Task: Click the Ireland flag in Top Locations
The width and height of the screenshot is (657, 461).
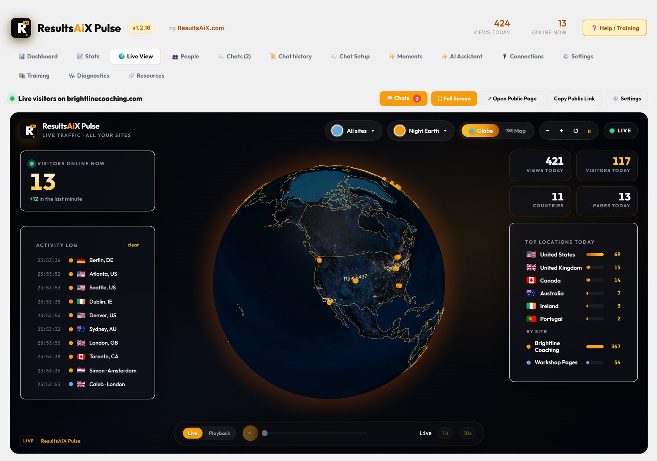Action: click(531, 306)
